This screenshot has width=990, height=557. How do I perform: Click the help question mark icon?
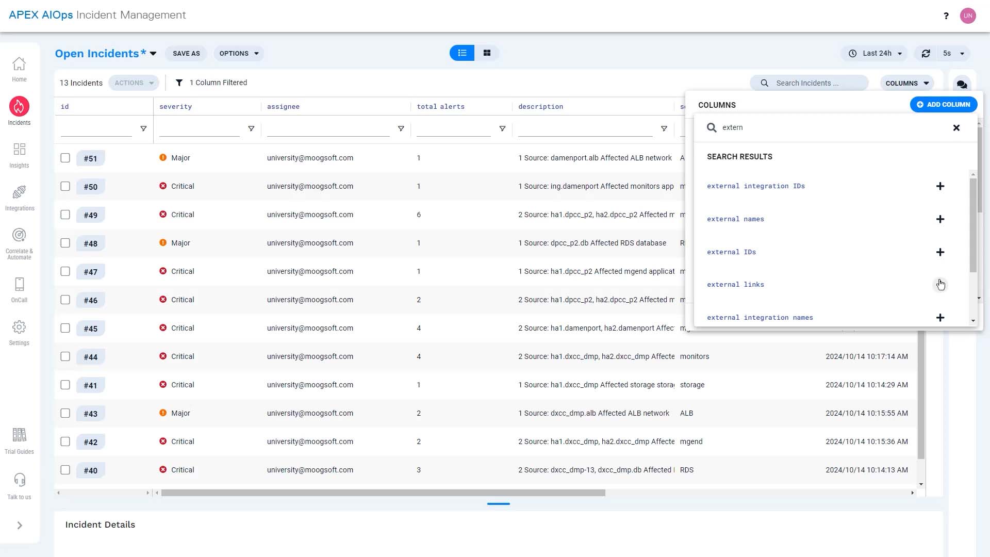[946, 15]
